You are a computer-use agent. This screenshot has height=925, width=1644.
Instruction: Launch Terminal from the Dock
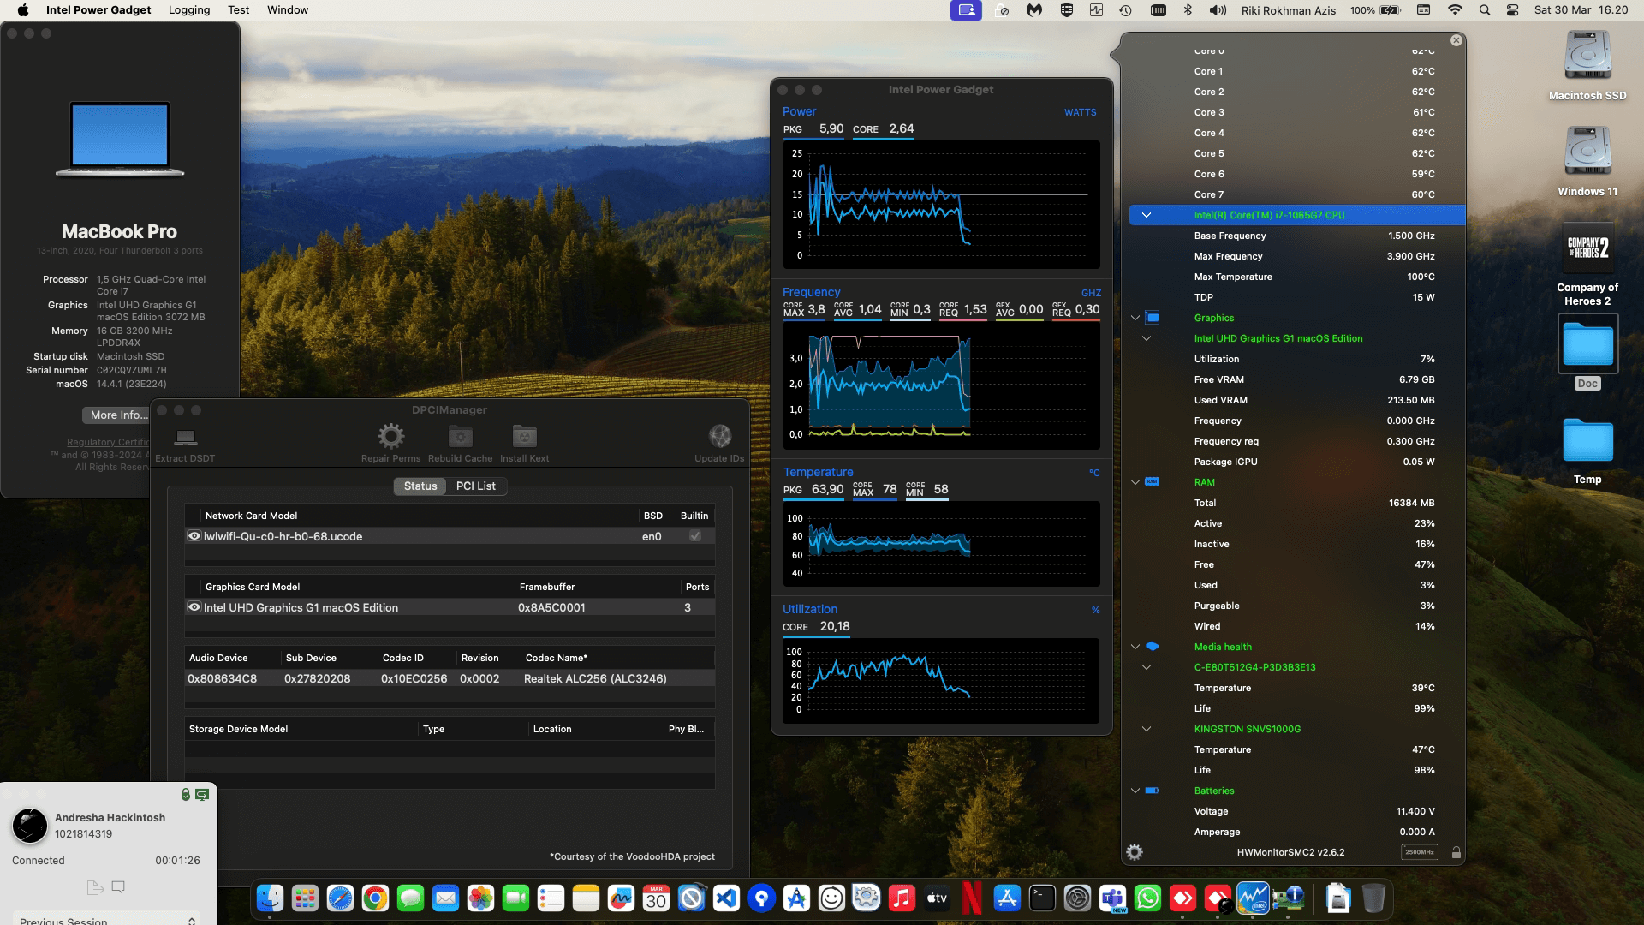[x=1042, y=898]
